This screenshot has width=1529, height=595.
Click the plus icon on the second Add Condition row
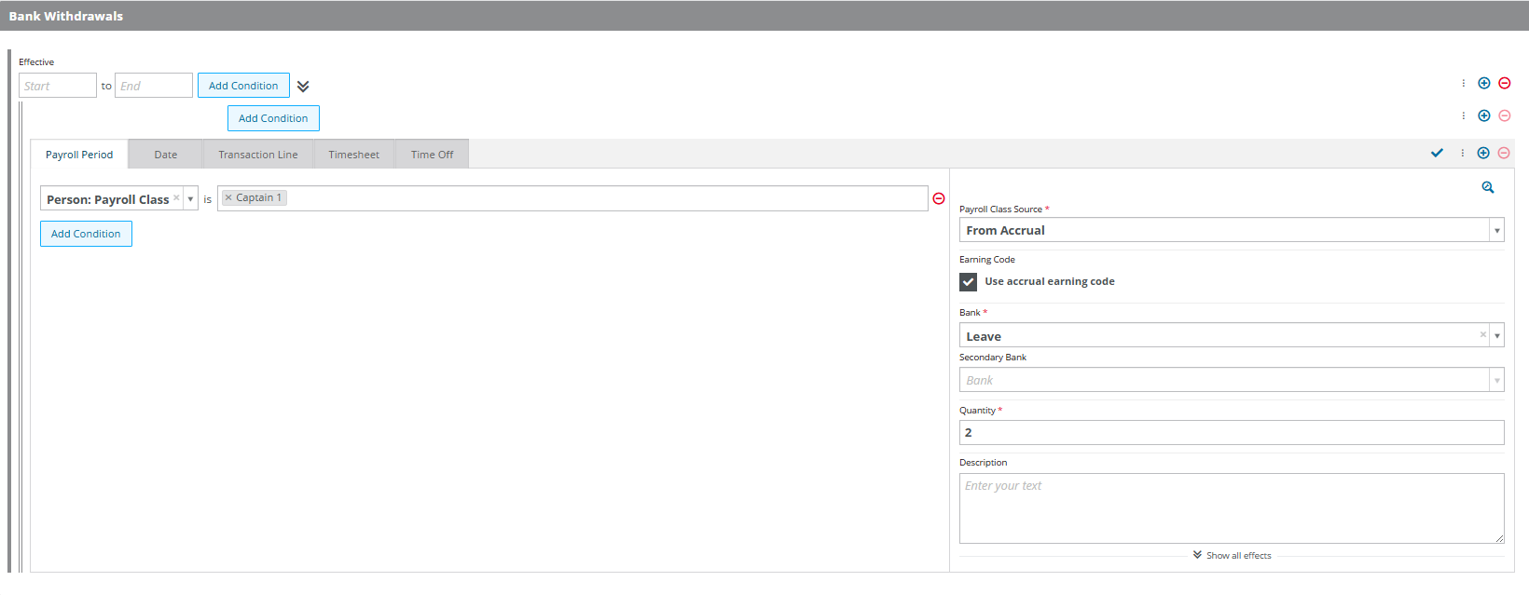(x=1484, y=116)
